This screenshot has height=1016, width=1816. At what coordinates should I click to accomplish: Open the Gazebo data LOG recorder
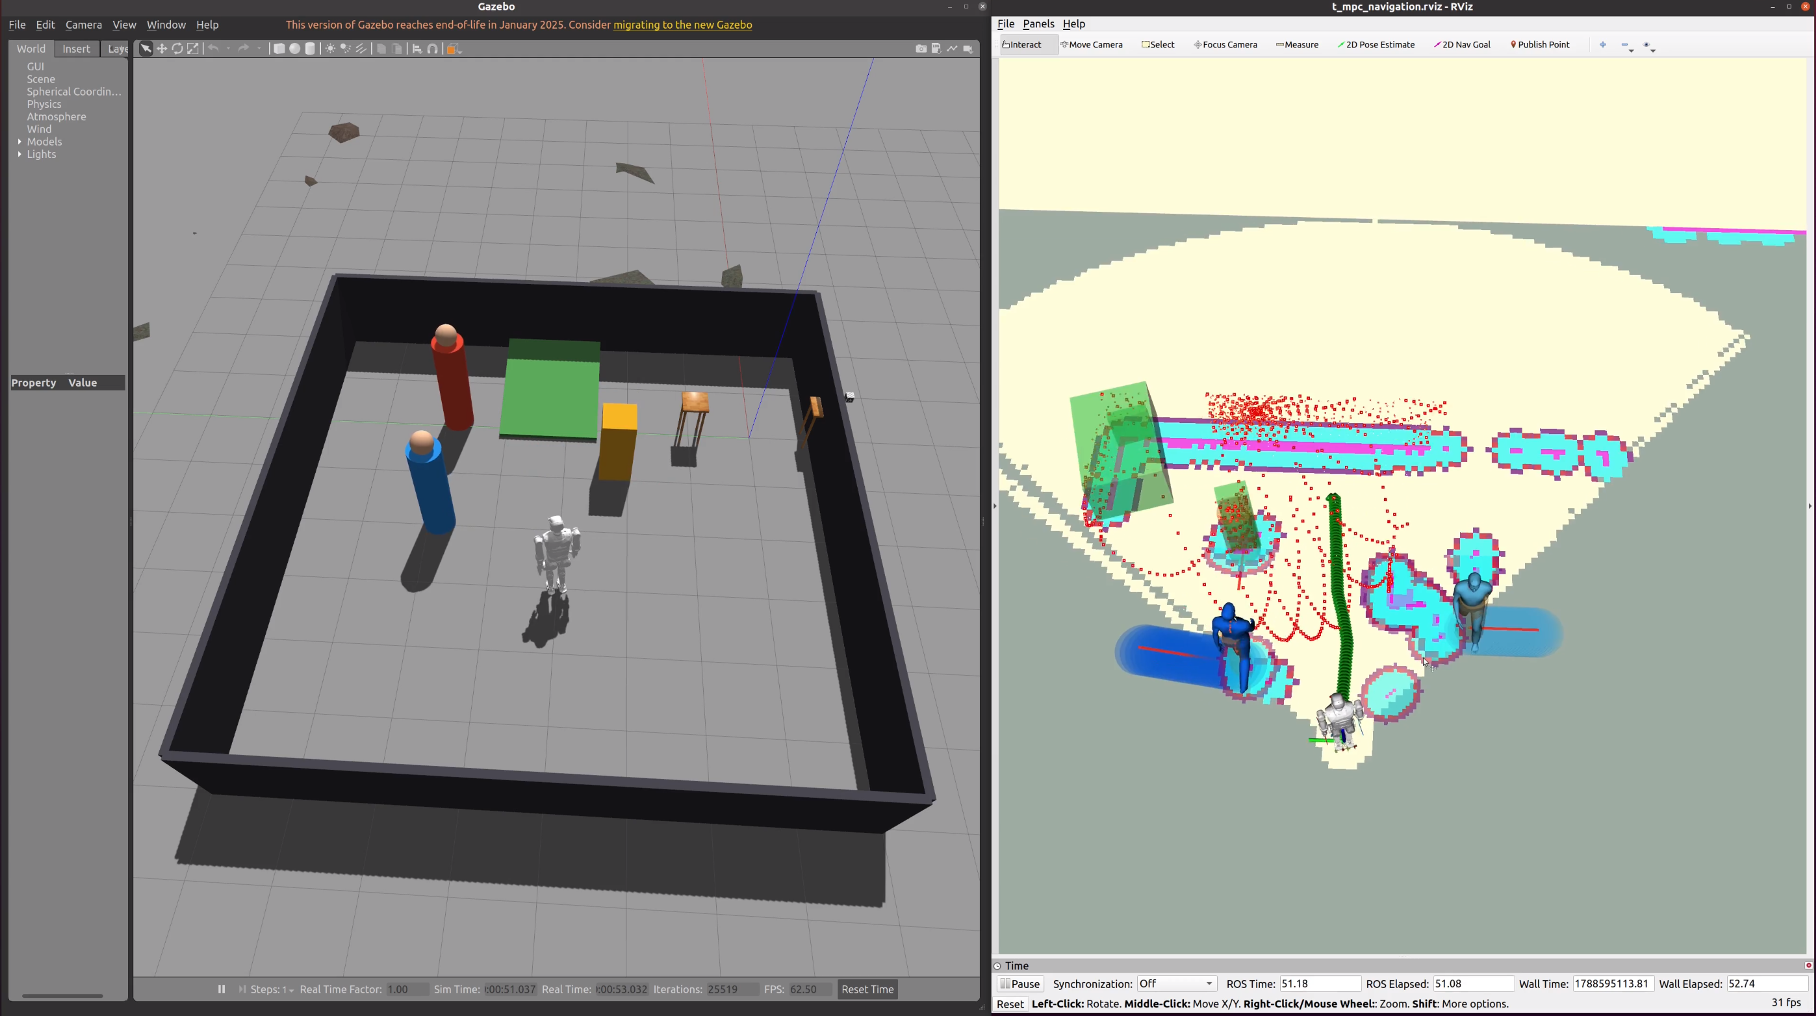(x=936, y=49)
